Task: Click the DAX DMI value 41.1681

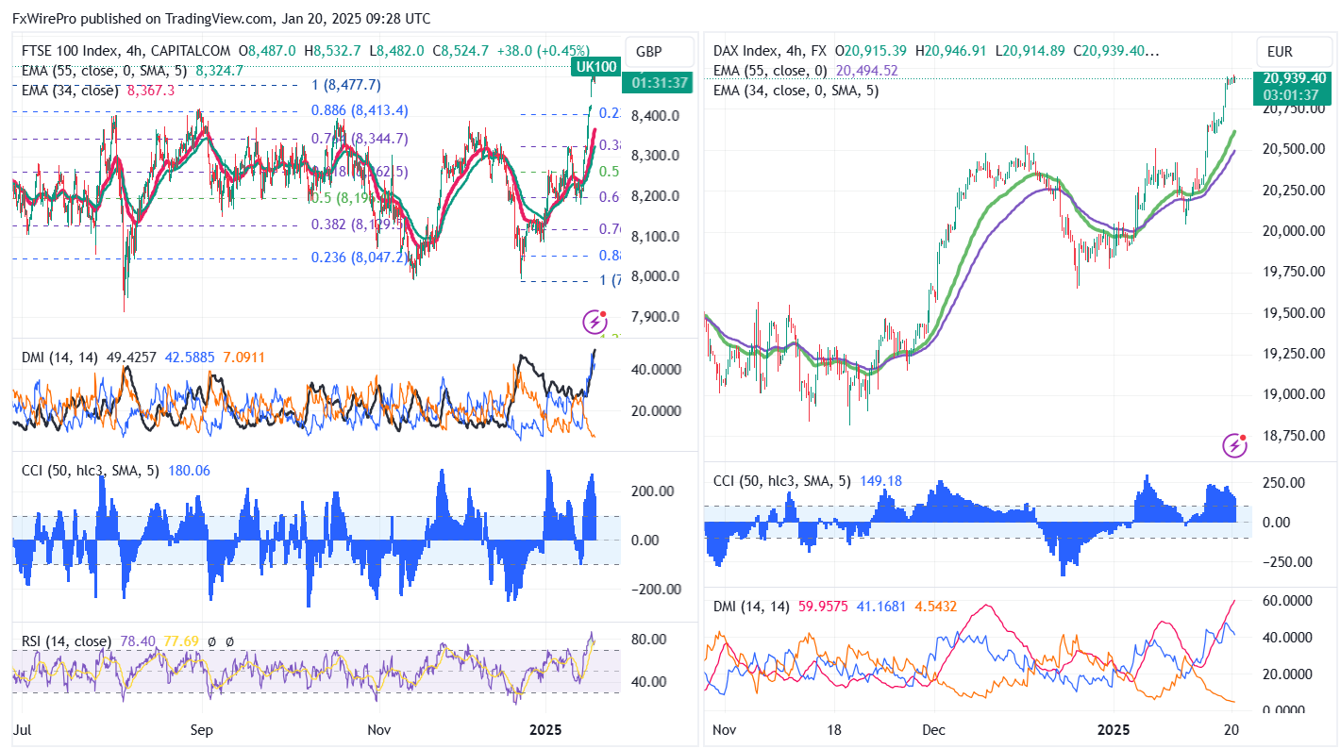Action: coord(882,608)
